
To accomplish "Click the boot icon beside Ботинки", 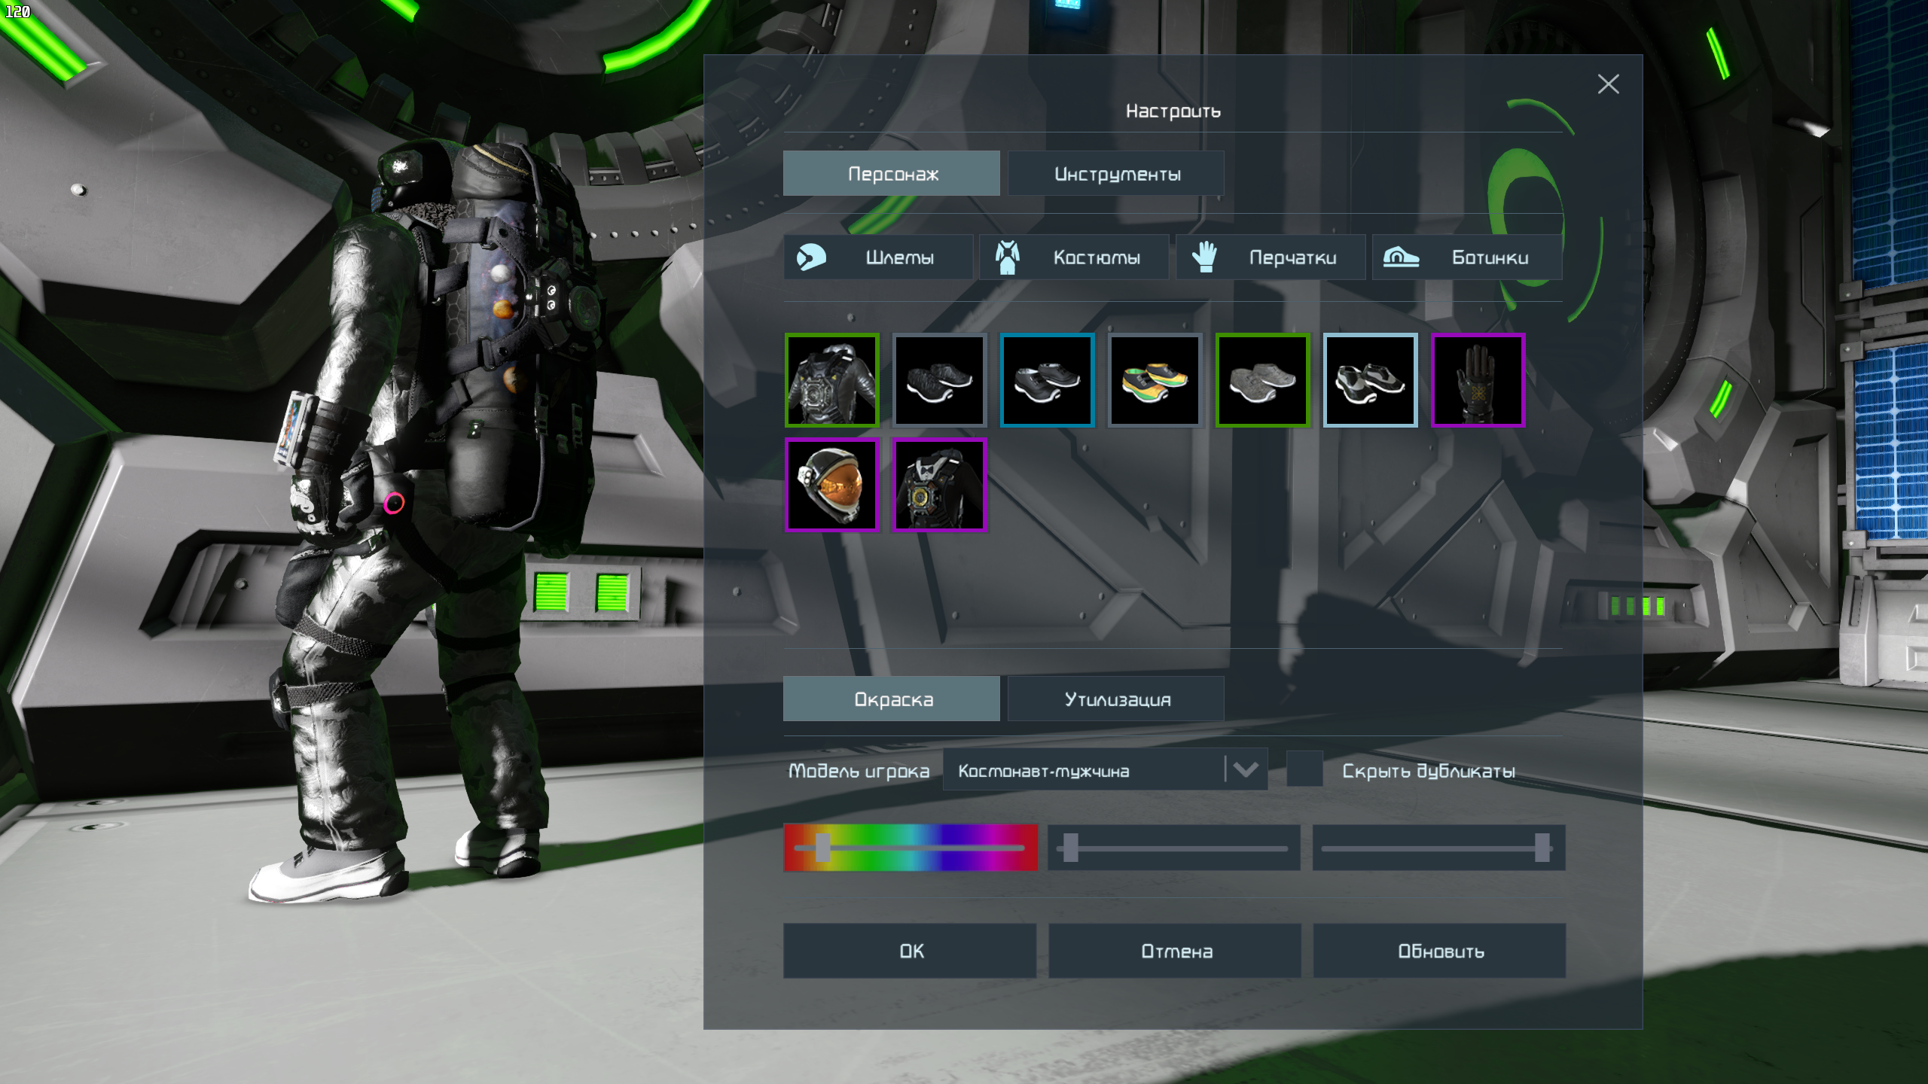I will [x=1400, y=257].
